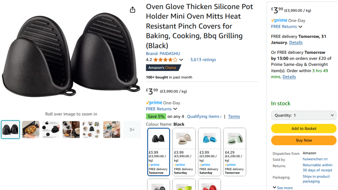Image resolution: width=338 pixels, height=190 pixels.
Task: View the thumbnail showing mitt holding a dish
Action: [x=30, y=130]
